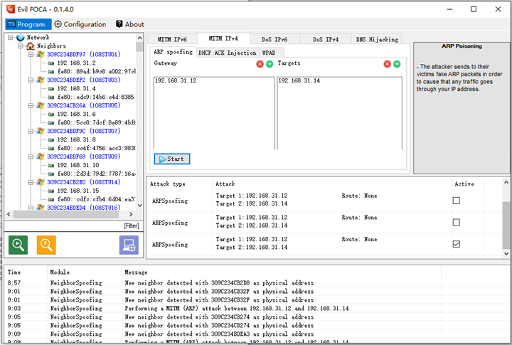The image size is (512, 345).
Task: Click network card icon beside 192.168.31.10
Action: coord(51,165)
